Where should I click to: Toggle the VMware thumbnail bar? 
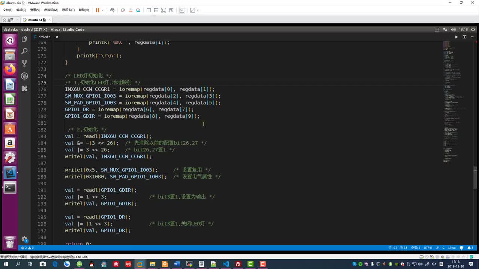coord(156,10)
